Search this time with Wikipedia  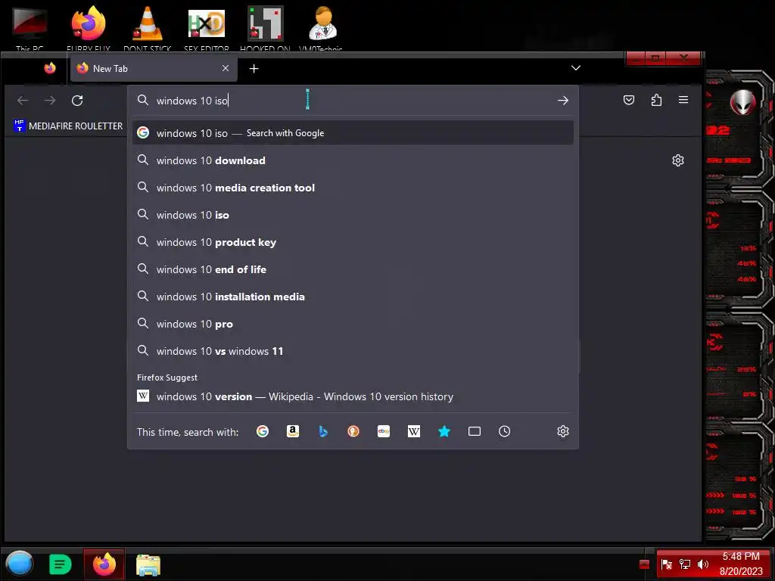(414, 431)
